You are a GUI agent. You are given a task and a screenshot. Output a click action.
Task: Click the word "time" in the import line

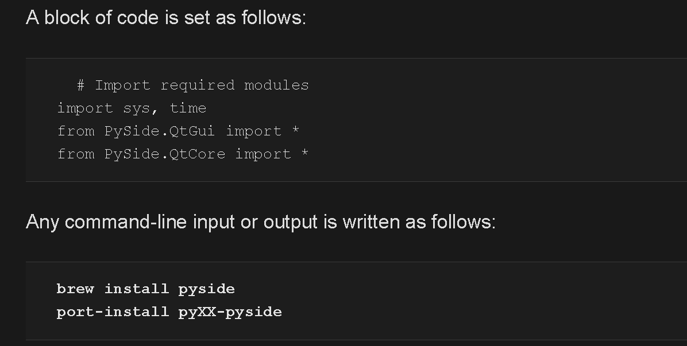coord(188,108)
